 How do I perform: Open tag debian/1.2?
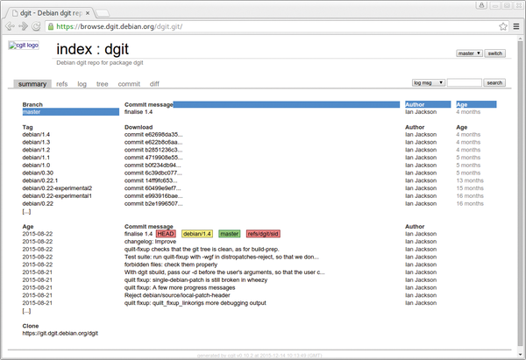click(x=36, y=150)
